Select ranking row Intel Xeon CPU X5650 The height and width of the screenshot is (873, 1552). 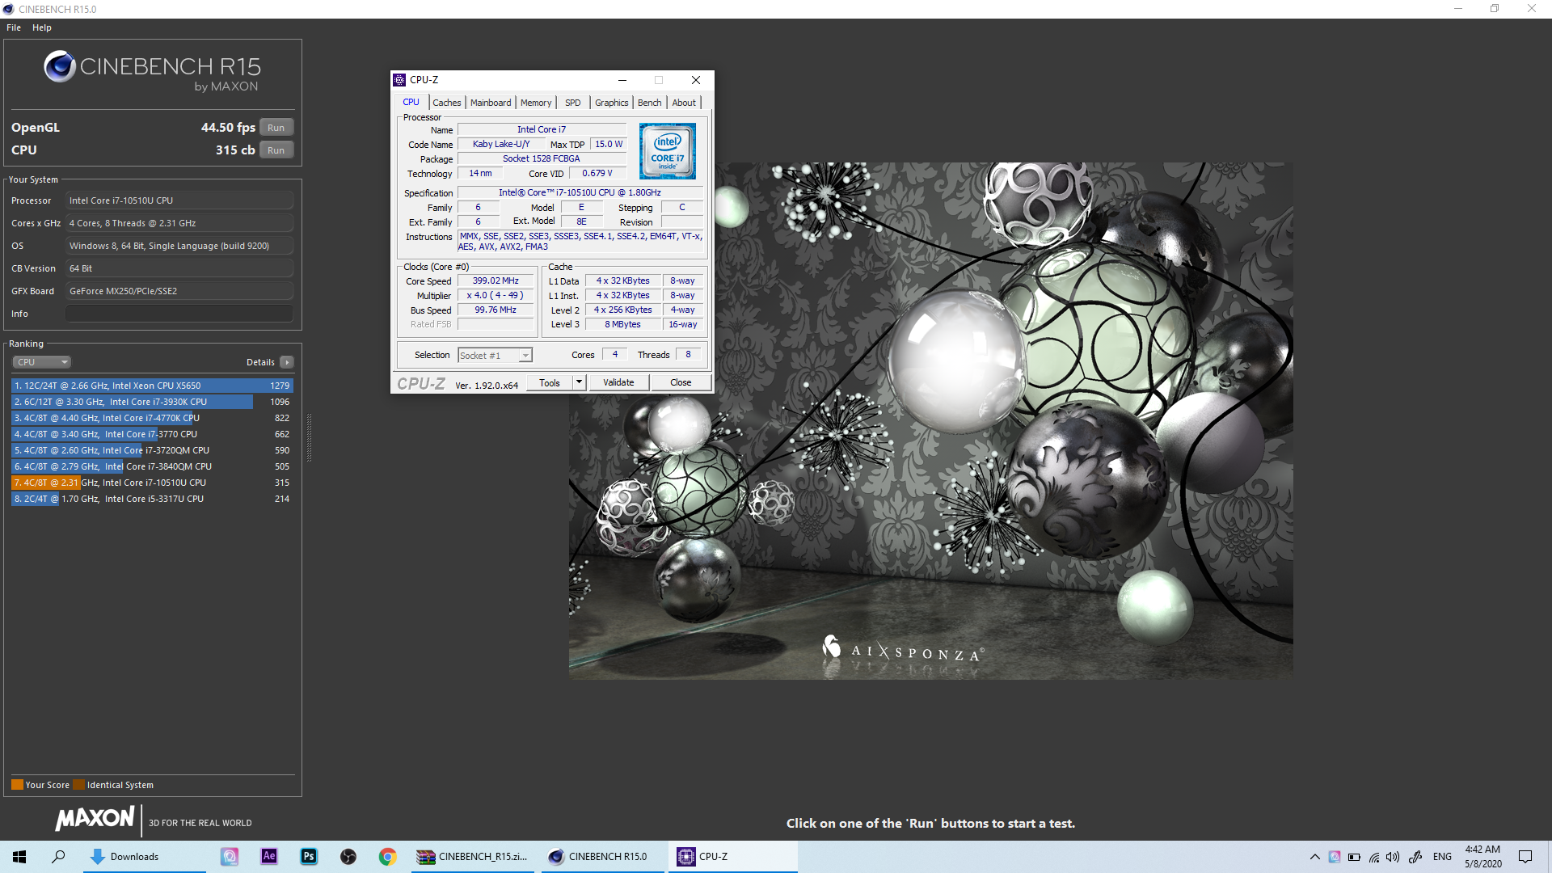pos(152,386)
